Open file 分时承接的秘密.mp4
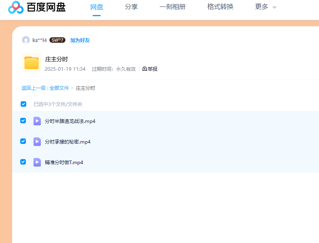The image size is (319, 243). point(68,142)
